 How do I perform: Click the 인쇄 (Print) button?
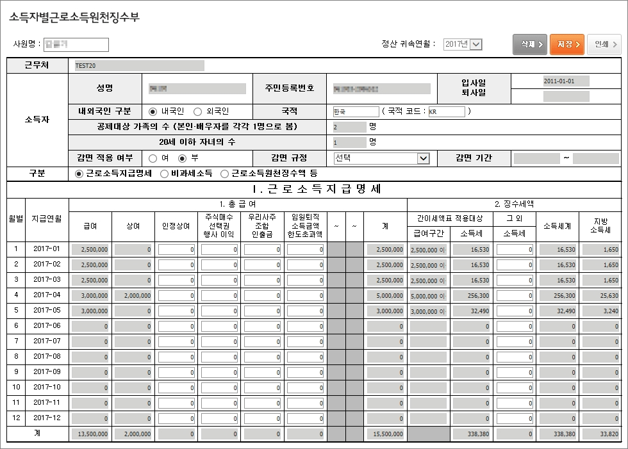click(604, 44)
